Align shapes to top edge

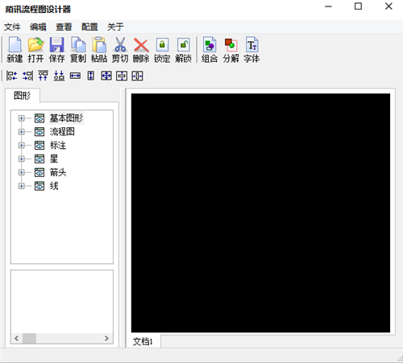[44, 76]
